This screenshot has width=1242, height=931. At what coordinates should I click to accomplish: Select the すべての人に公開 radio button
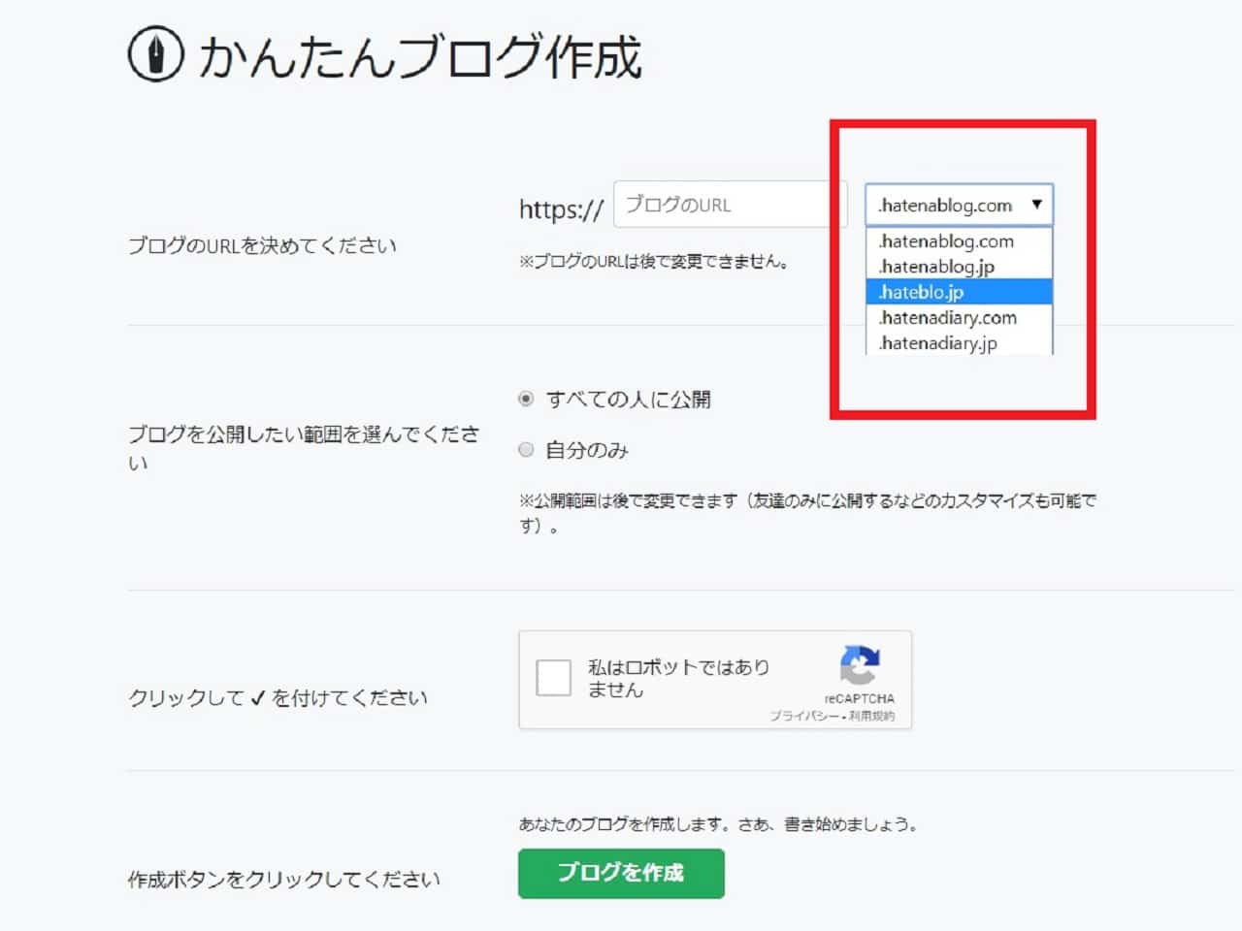click(x=526, y=399)
